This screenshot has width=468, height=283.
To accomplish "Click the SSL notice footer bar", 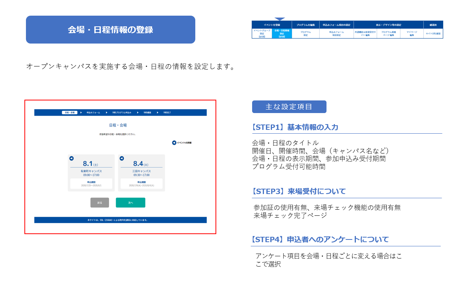I will coord(121,220).
